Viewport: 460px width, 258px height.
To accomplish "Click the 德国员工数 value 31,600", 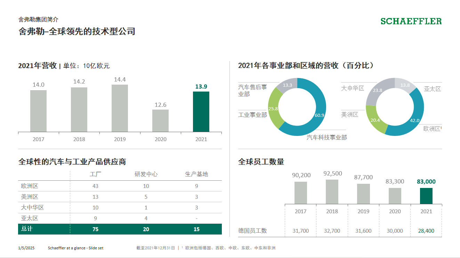I will 363,231.
